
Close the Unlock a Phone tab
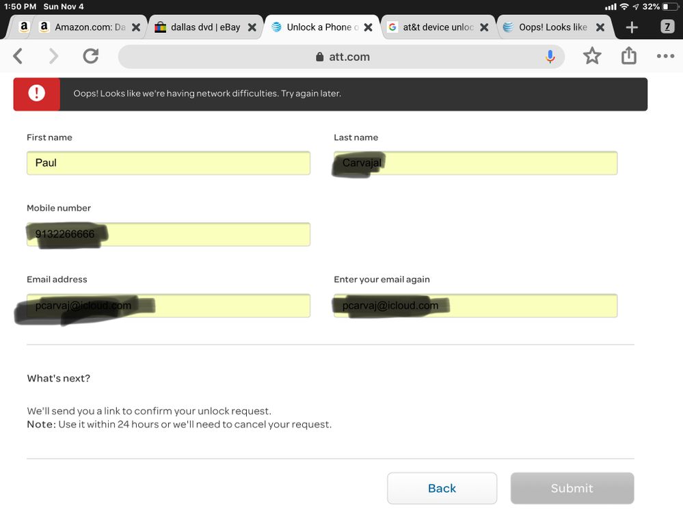369,28
